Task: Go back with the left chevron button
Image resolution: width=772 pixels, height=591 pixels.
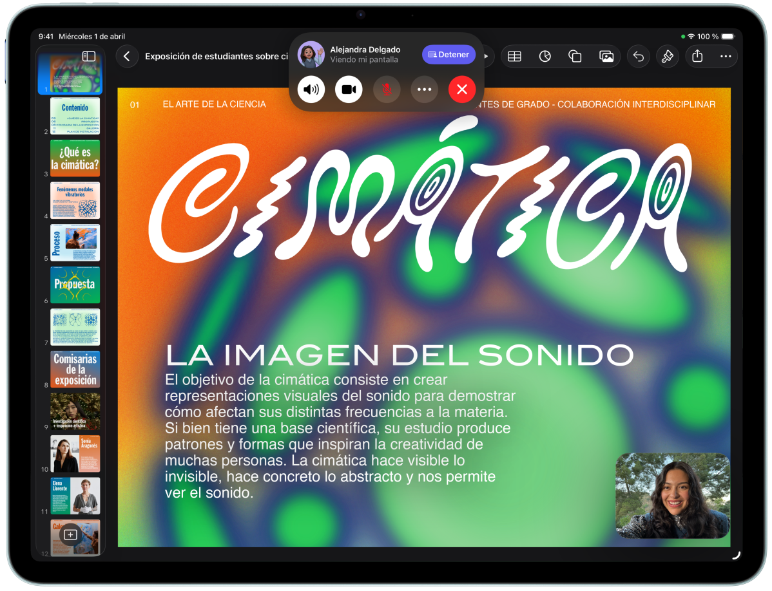Action: [x=127, y=57]
